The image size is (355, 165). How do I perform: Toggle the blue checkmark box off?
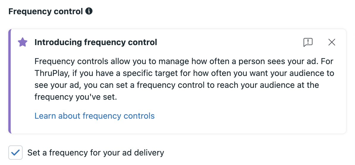15,153
